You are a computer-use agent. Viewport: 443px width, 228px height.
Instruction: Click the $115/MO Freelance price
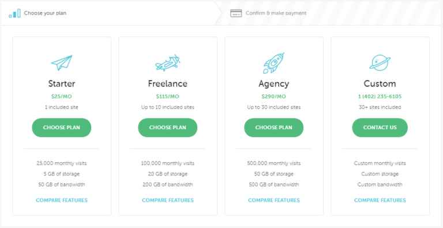click(168, 96)
